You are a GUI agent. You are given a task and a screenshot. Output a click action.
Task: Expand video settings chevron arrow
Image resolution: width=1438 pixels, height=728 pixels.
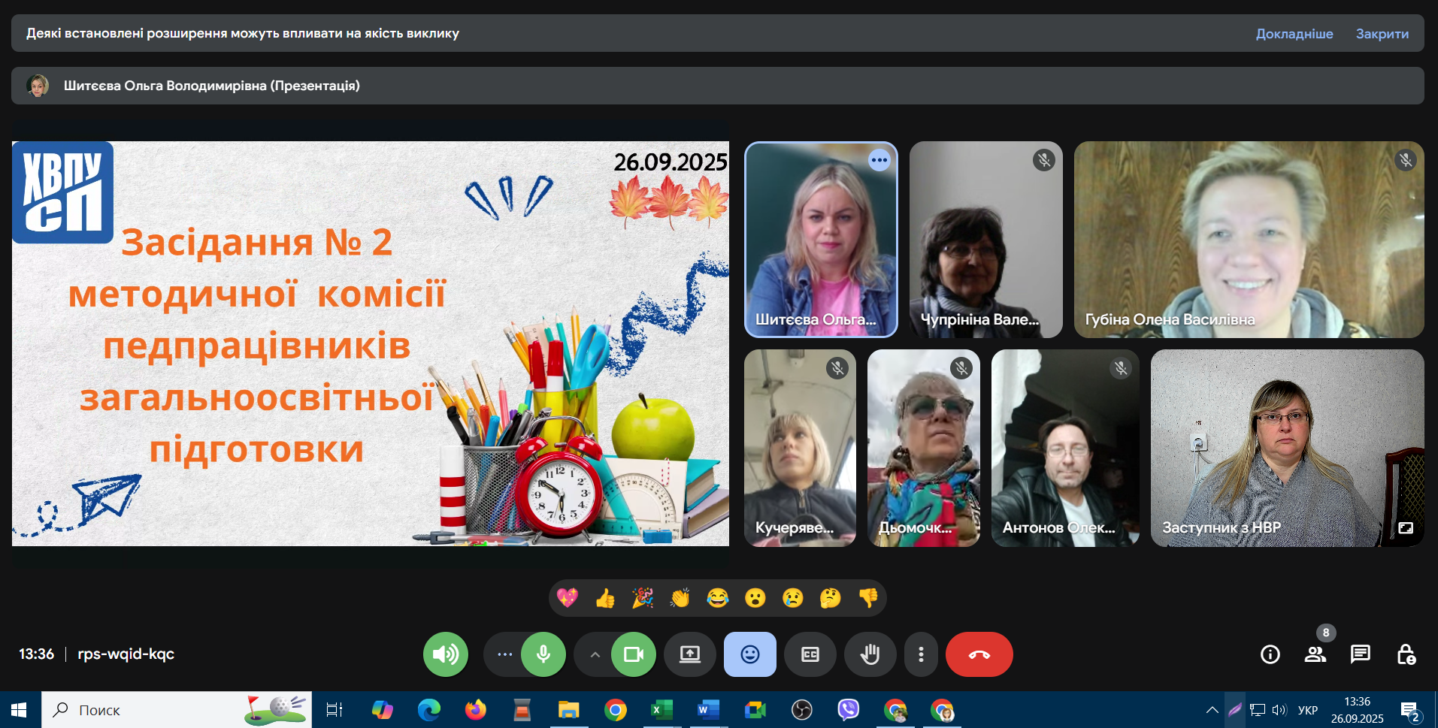tap(595, 654)
